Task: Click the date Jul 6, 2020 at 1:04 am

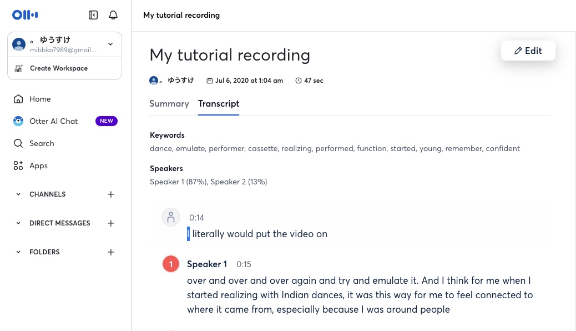Action: [249, 81]
